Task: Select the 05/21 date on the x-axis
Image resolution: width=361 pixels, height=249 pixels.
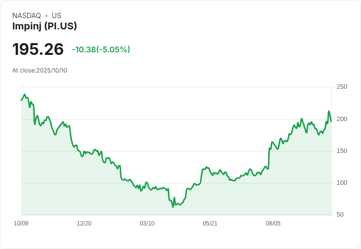Action: [210, 224]
